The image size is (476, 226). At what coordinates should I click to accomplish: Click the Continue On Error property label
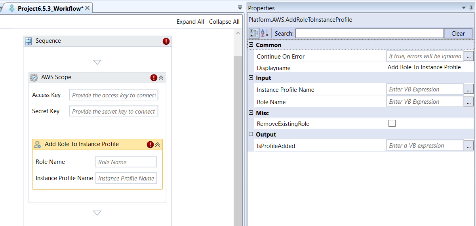pos(281,57)
